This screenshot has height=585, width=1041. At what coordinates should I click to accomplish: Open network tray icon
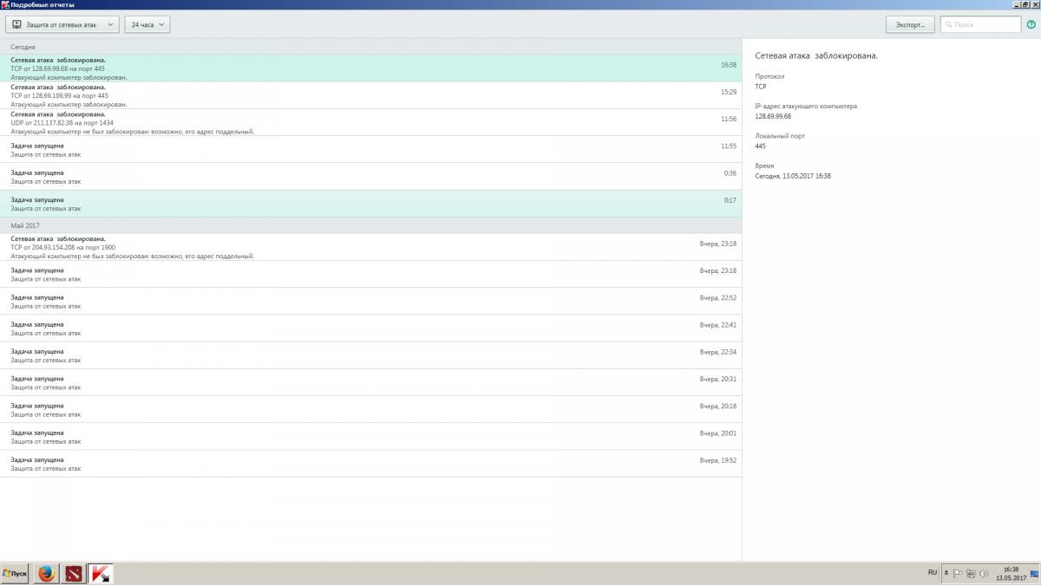(x=972, y=574)
